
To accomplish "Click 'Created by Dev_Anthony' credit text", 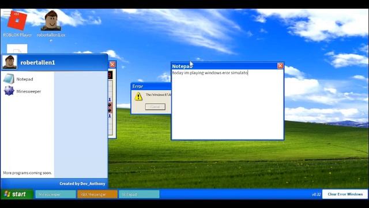I will pyautogui.click(x=82, y=184).
